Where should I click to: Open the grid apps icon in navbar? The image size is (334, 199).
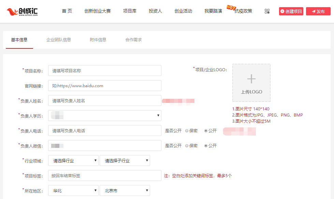click(x=267, y=11)
